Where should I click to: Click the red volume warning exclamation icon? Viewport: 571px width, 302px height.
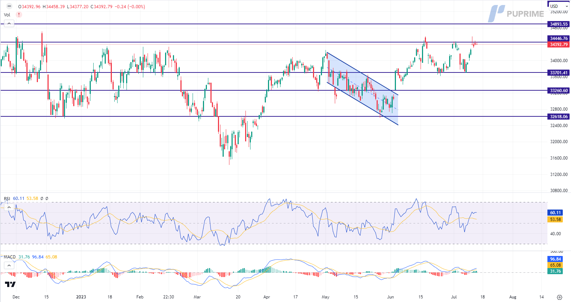coord(19,15)
